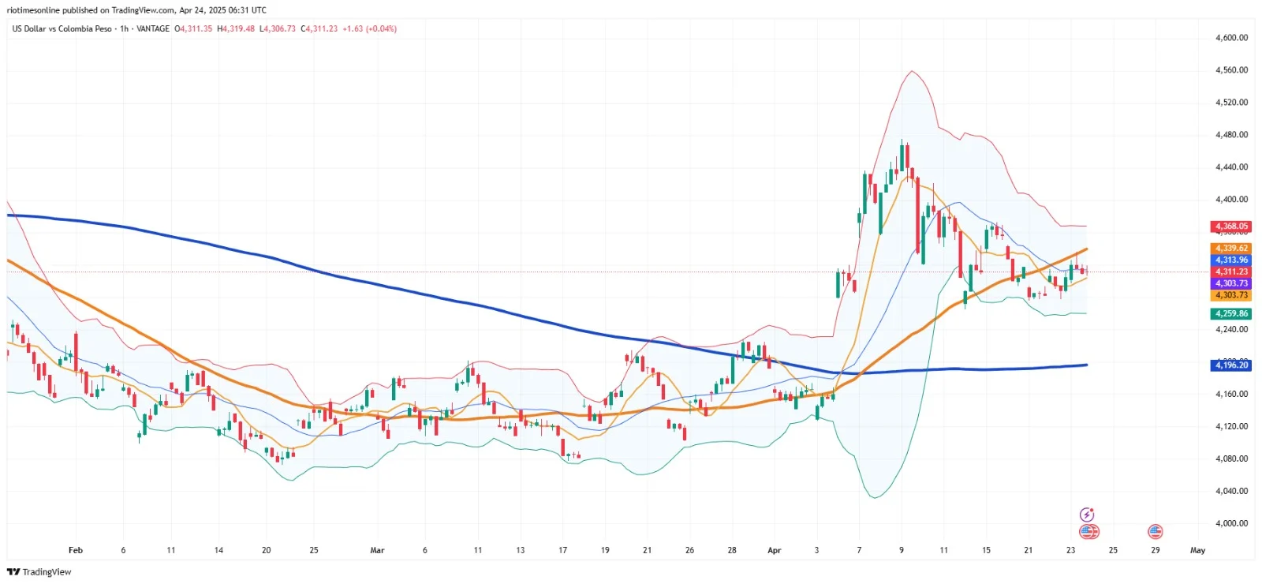Click the blue 4,313.96 price label

click(1231, 260)
